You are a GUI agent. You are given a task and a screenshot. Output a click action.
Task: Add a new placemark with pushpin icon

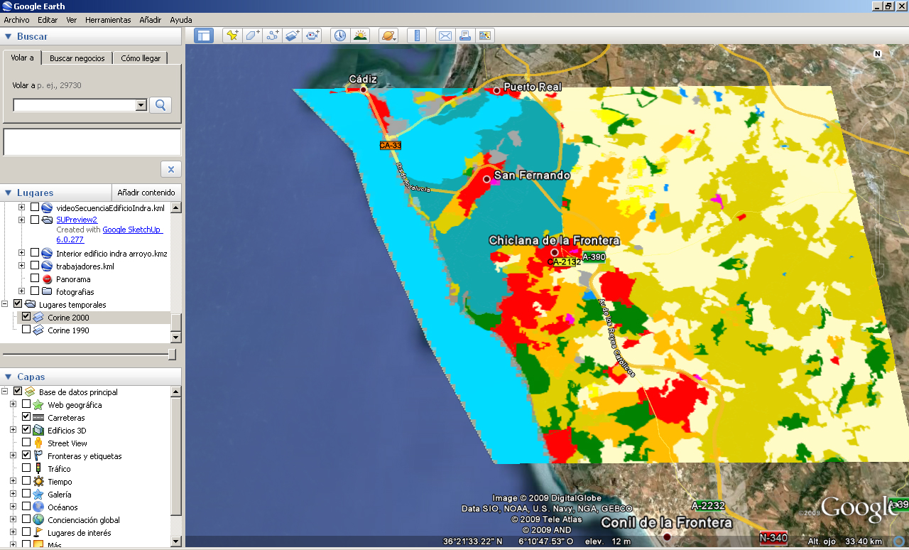click(x=232, y=36)
